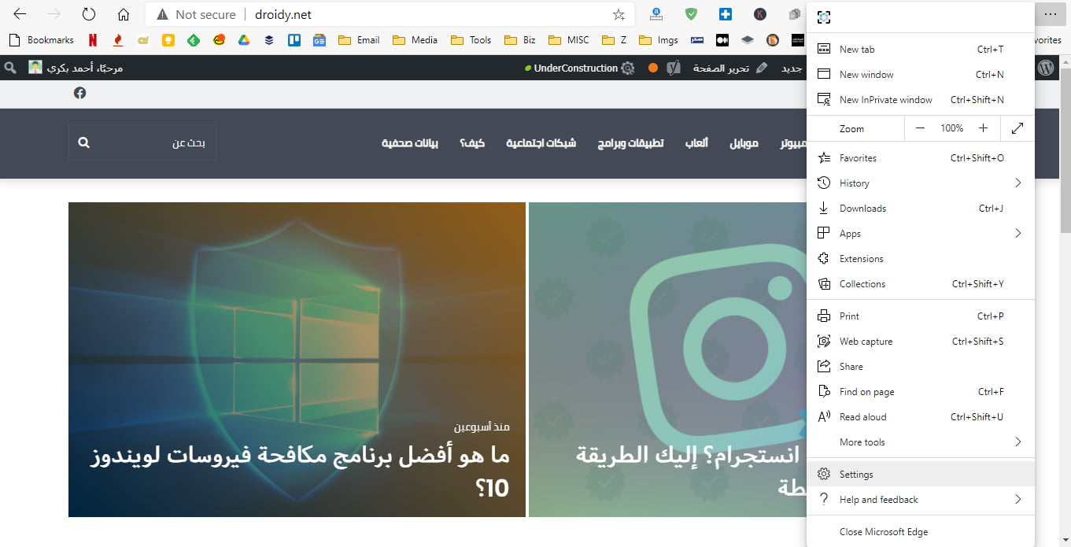Click the تحرير الصفحة edit page link
Viewport: 1071px width, 547px height.
(x=729, y=68)
